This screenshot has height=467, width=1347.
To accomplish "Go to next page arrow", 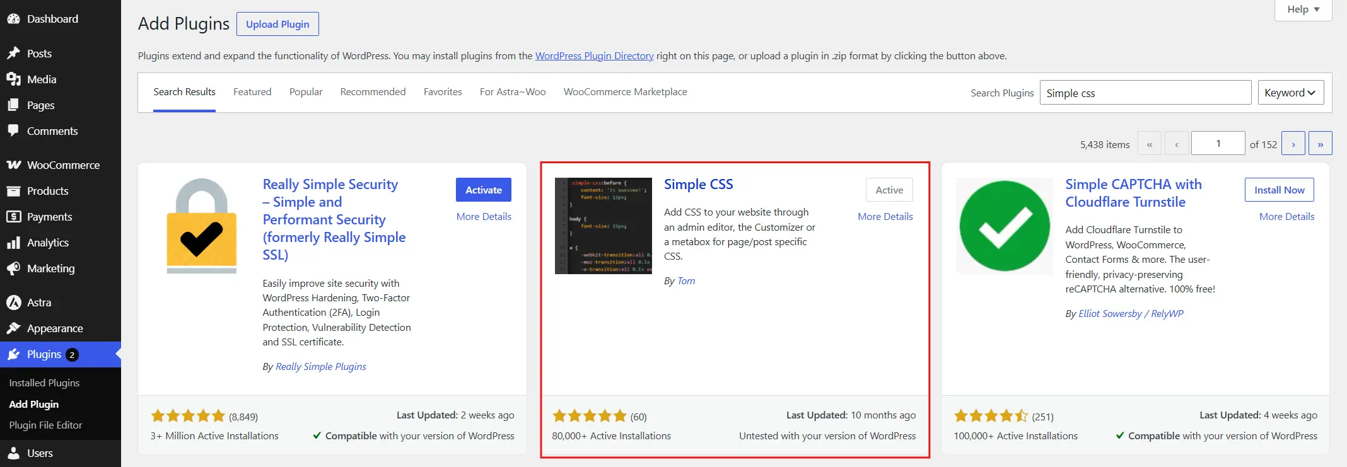I will 1293,144.
